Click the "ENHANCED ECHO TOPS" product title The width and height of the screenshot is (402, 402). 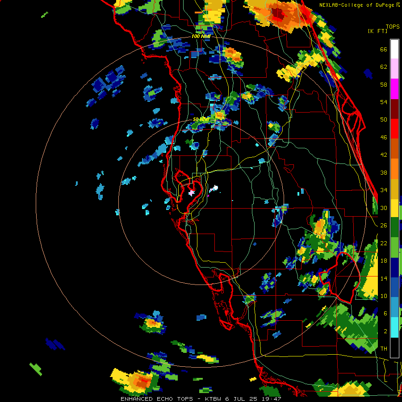pos(156,399)
